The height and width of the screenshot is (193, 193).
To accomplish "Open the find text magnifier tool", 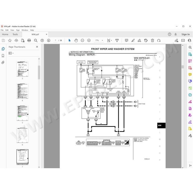I will click(36, 40).
